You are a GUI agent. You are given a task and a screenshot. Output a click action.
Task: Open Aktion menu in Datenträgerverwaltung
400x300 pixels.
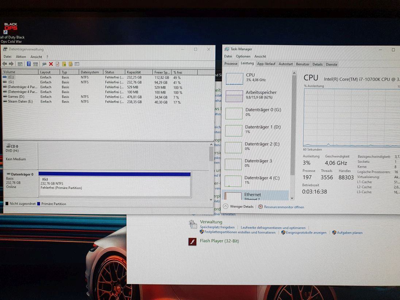21,57
